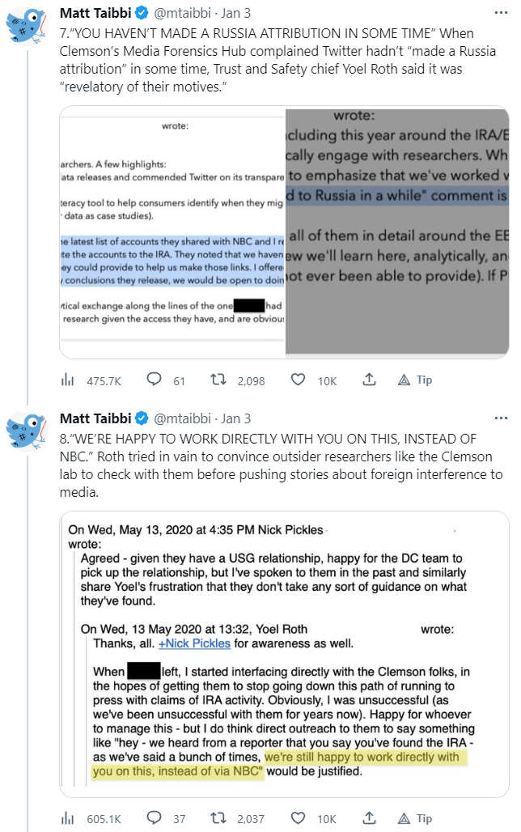The height and width of the screenshot is (832, 521).
Task: Share the first tweet
Action: [x=369, y=380]
